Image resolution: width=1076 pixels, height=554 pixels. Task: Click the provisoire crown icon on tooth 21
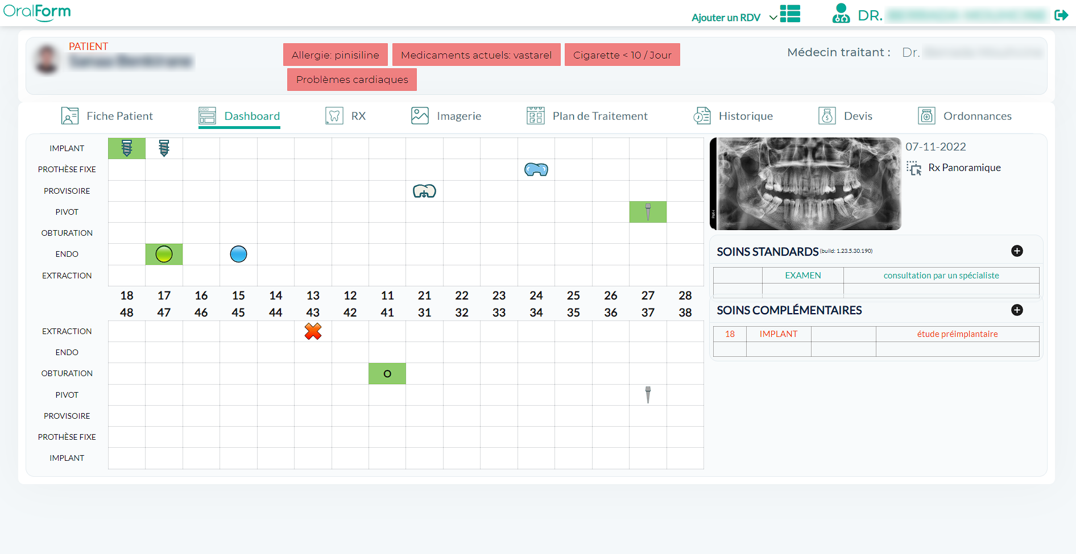pos(424,191)
